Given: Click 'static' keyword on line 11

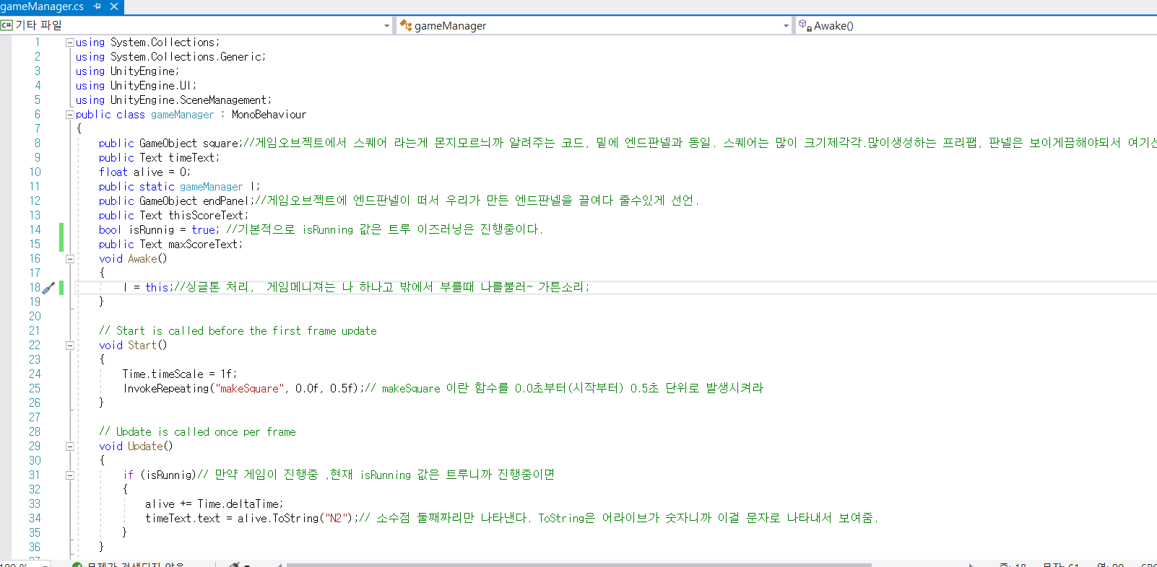Looking at the screenshot, I should (x=157, y=187).
